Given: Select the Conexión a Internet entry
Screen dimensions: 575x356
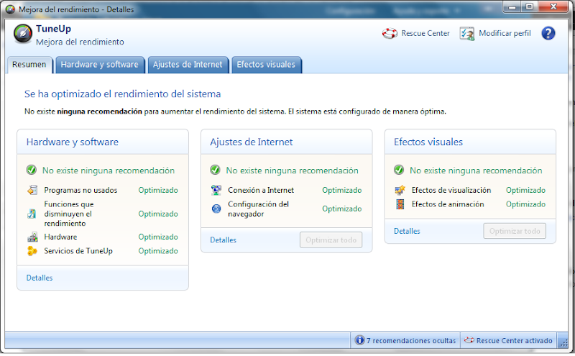Looking at the screenshot, I should 261,190.
